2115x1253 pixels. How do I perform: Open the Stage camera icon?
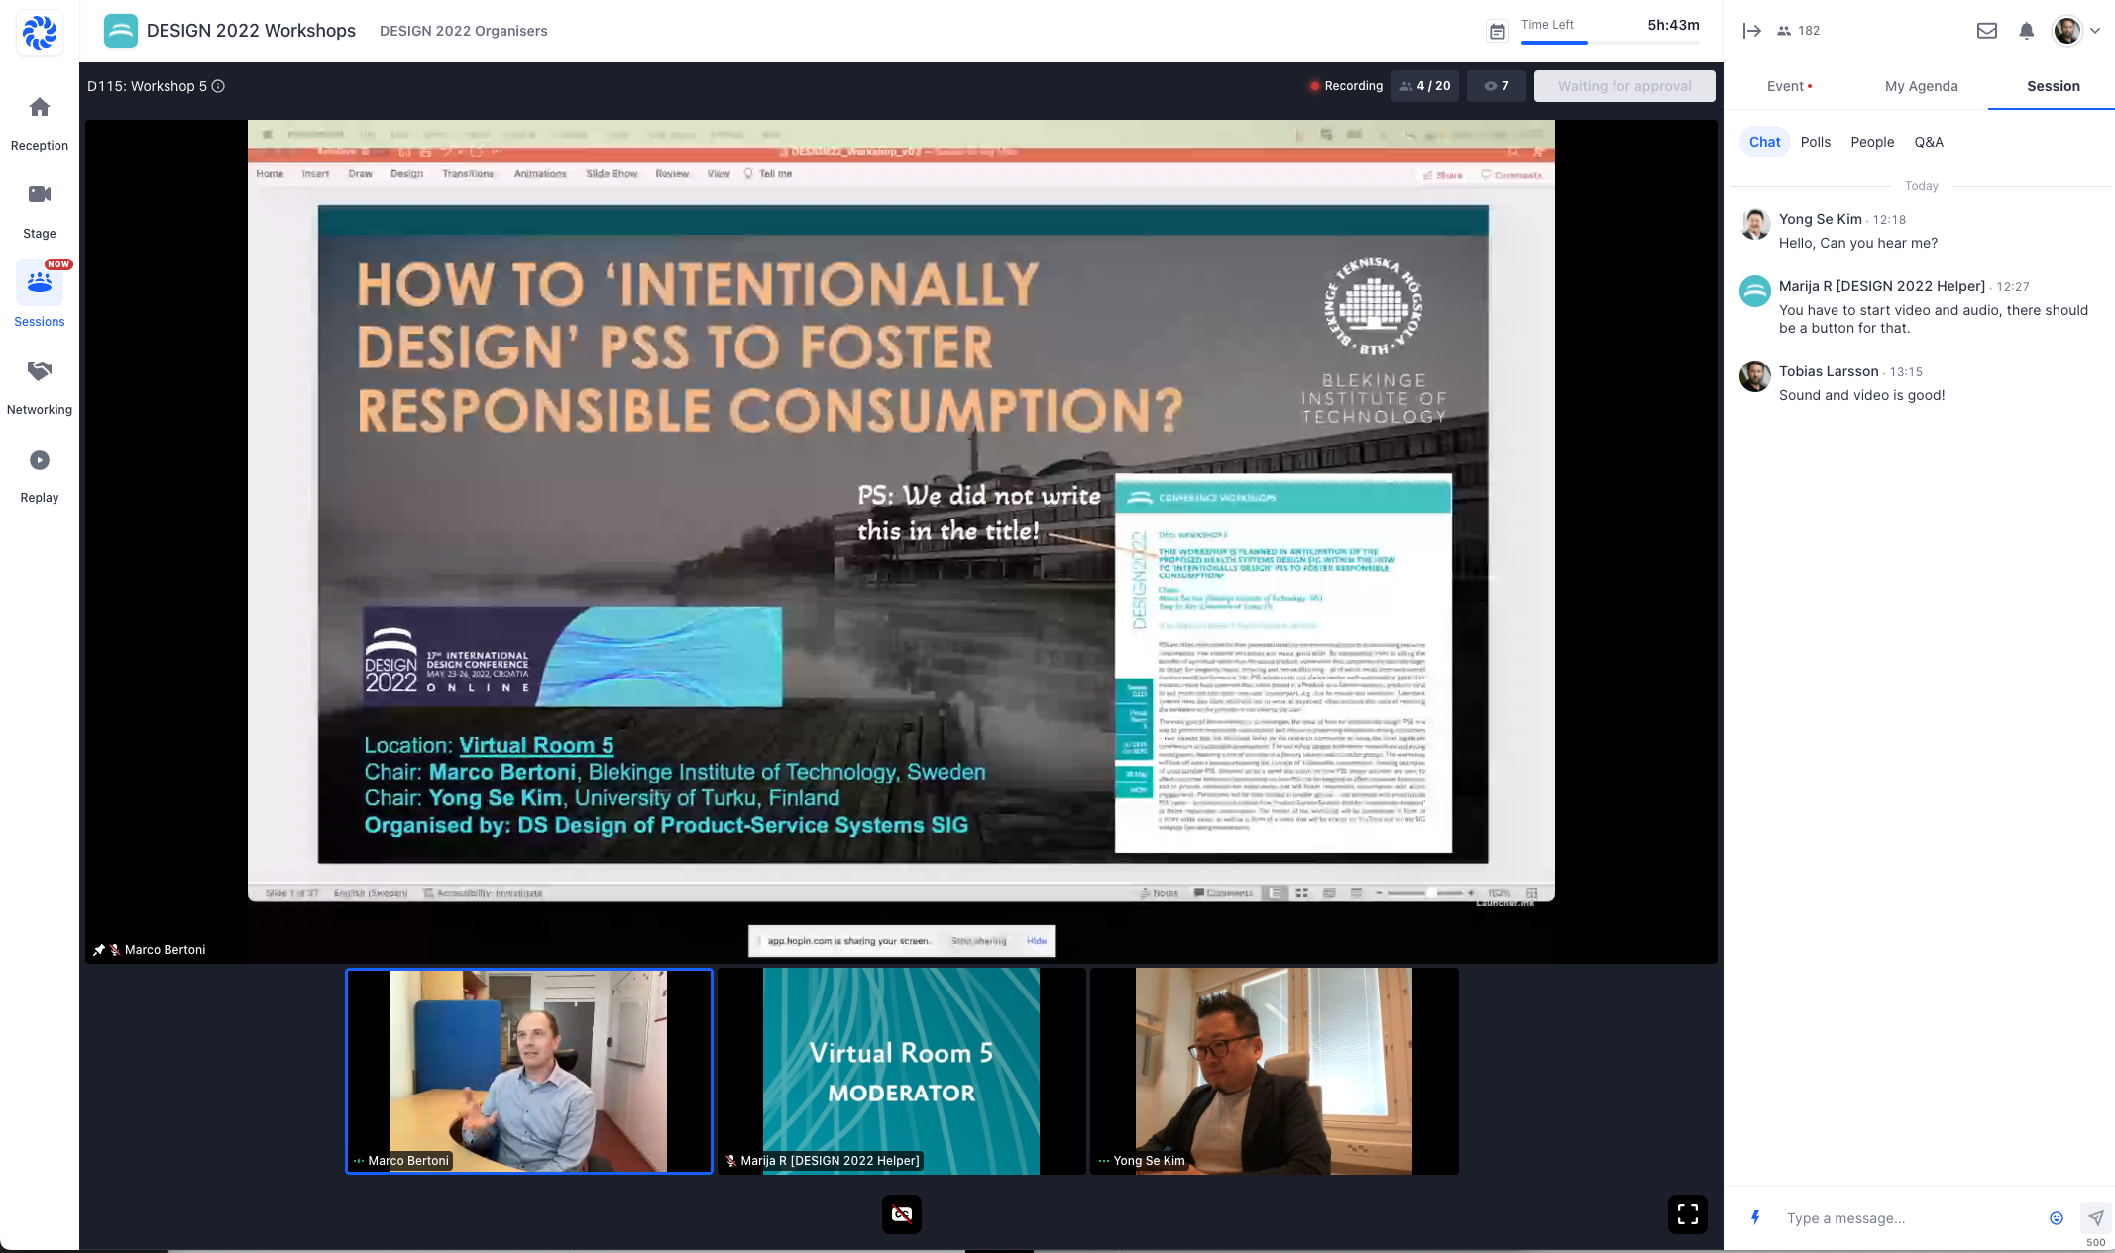[x=40, y=193]
